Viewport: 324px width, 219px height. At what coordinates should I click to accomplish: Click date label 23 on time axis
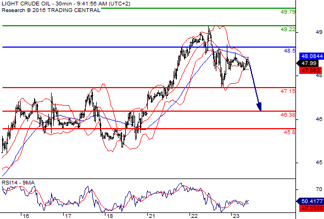pos(236,216)
